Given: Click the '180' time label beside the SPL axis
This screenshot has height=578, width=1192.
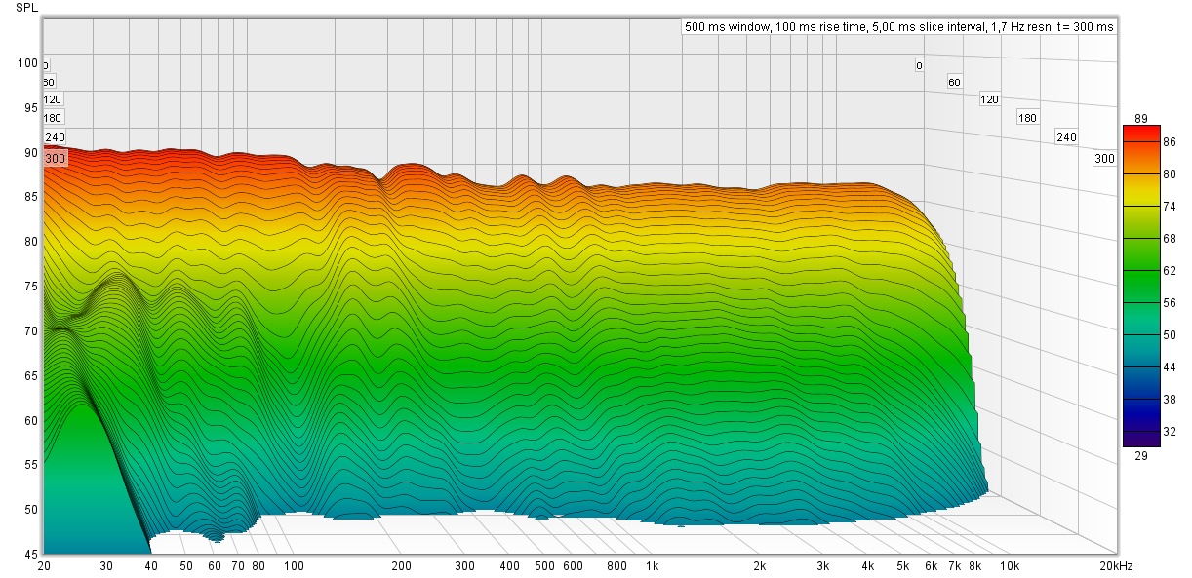Looking at the screenshot, I should tap(53, 118).
